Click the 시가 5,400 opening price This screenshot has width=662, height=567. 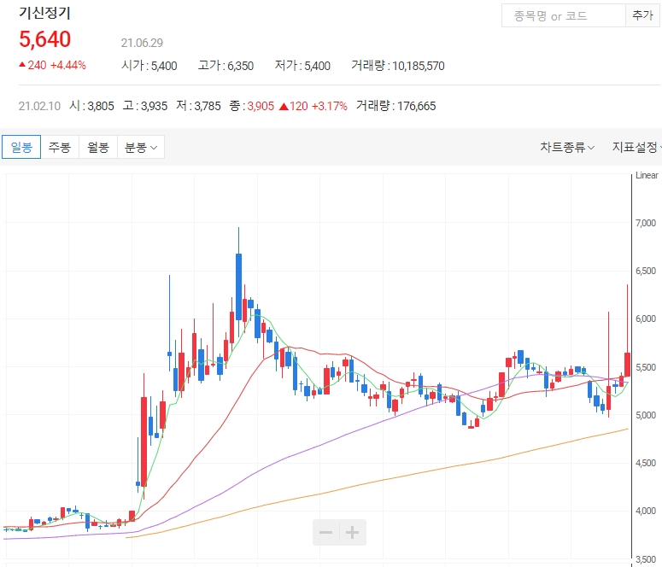pos(149,66)
